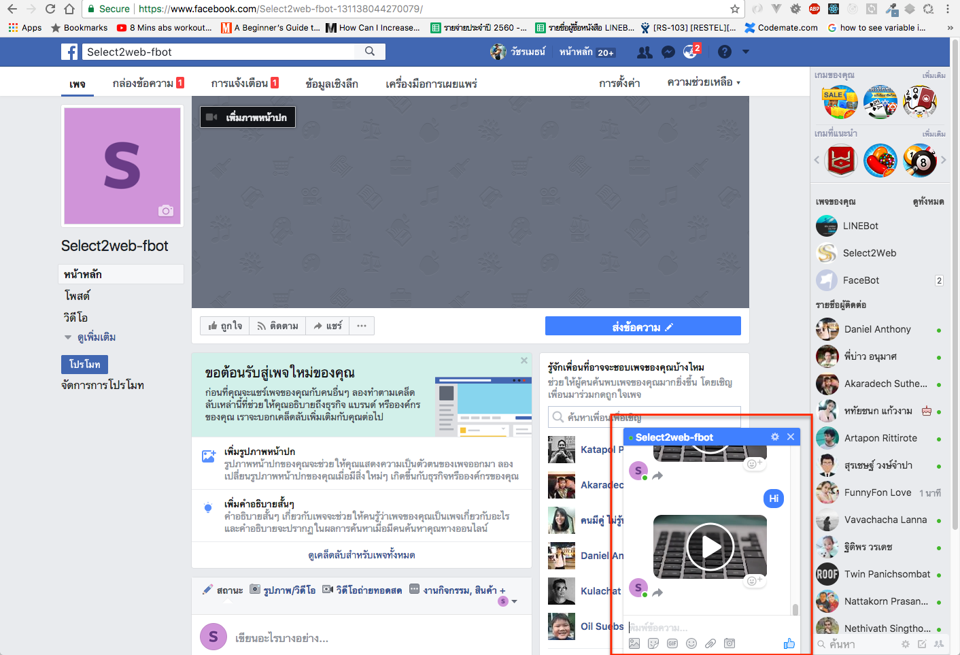
Task: Open จัดการการโปรโมท link
Action: pos(103,385)
